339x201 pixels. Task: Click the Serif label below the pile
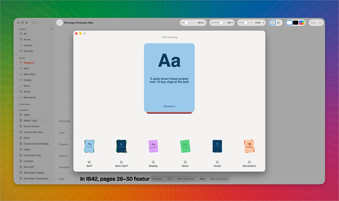pos(89,166)
